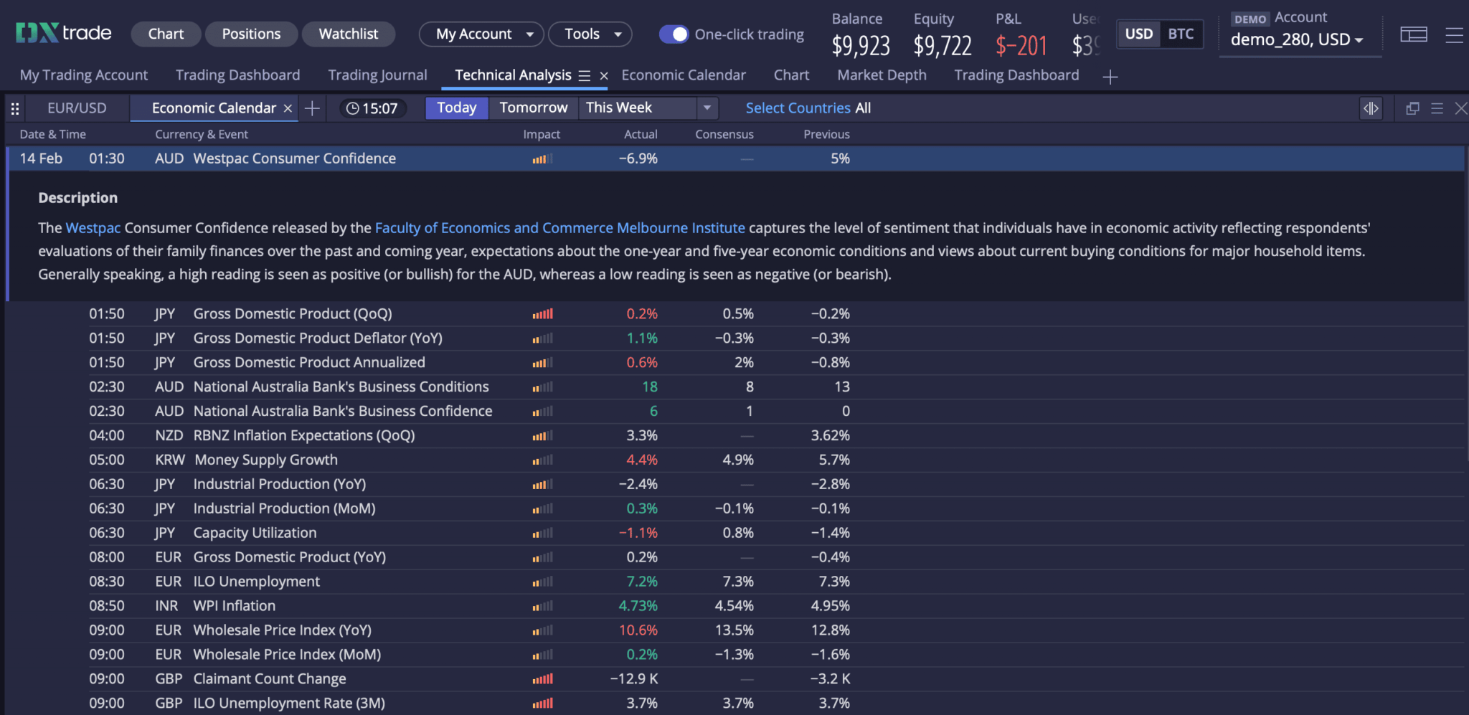The image size is (1469, 715).
Task: Click the Select Countries link
Action: [x=798, y=108]
